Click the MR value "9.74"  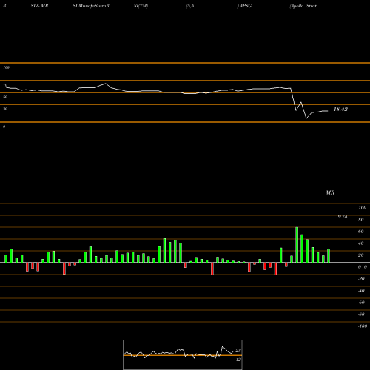343,217
